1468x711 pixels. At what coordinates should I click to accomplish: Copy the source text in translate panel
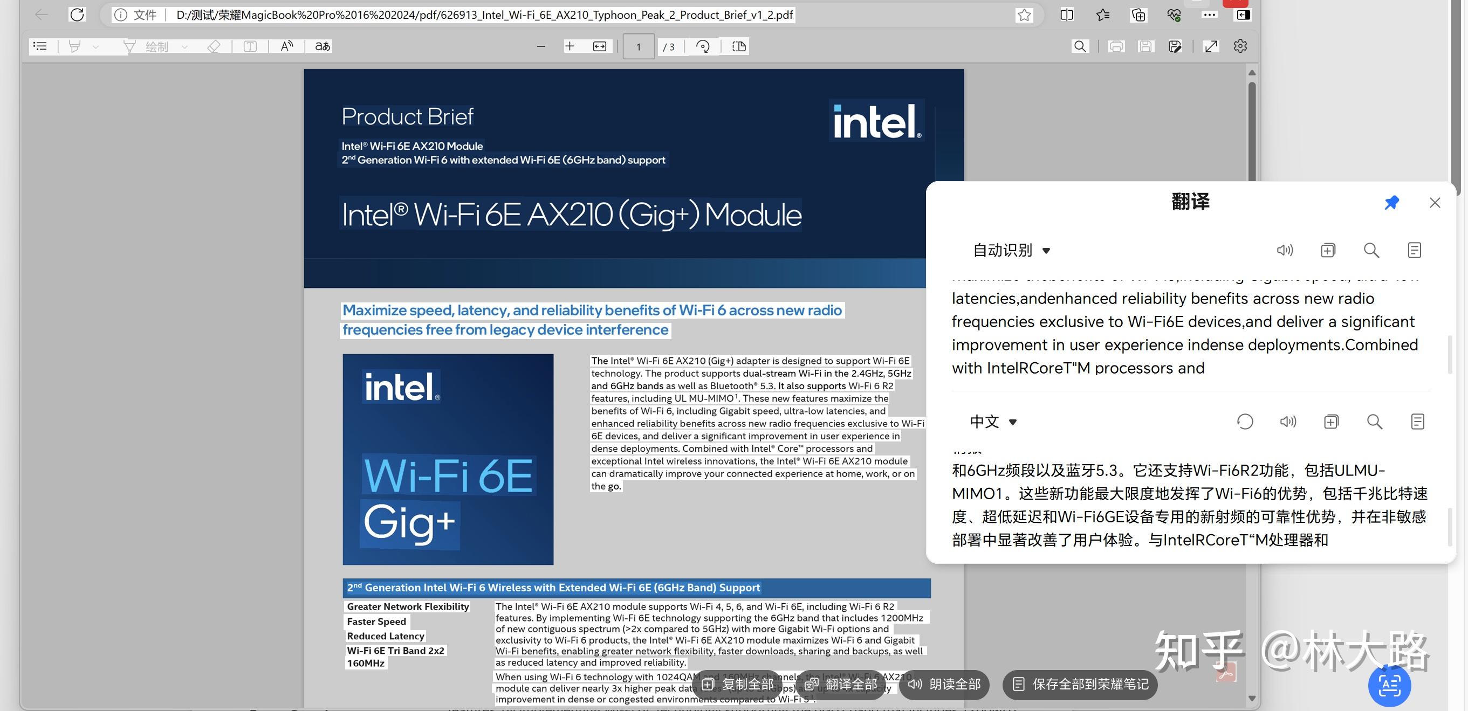(1328, 250)
